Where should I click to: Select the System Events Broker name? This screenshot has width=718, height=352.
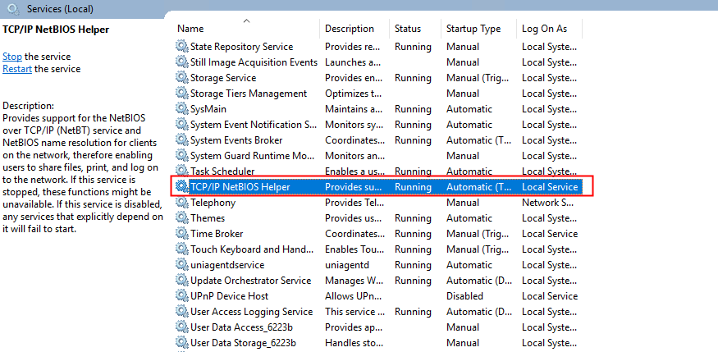pyautogui.click(x=236, y=140)
